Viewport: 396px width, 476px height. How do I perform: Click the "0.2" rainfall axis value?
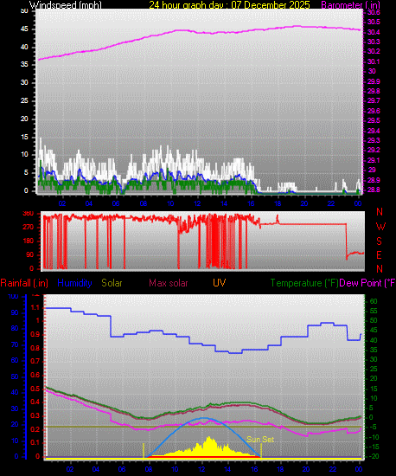[x=35, y=429]
